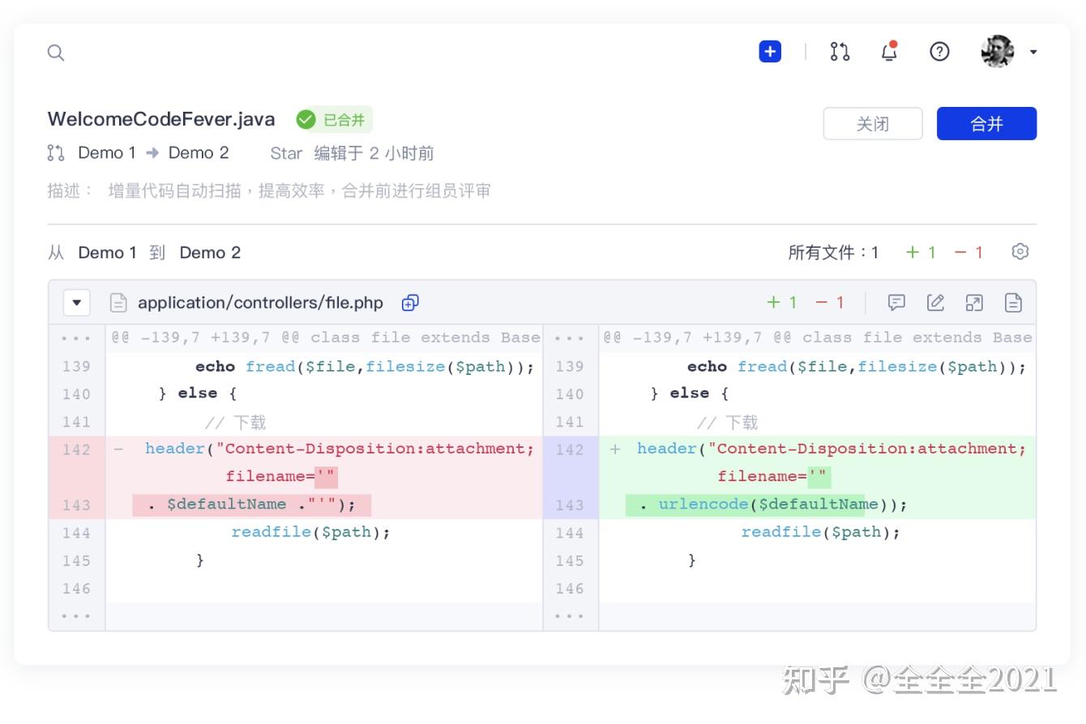The height and width of the screenshot is (724, 1086).
Task: Click the blue plus create button
Action: click(769, 51)
